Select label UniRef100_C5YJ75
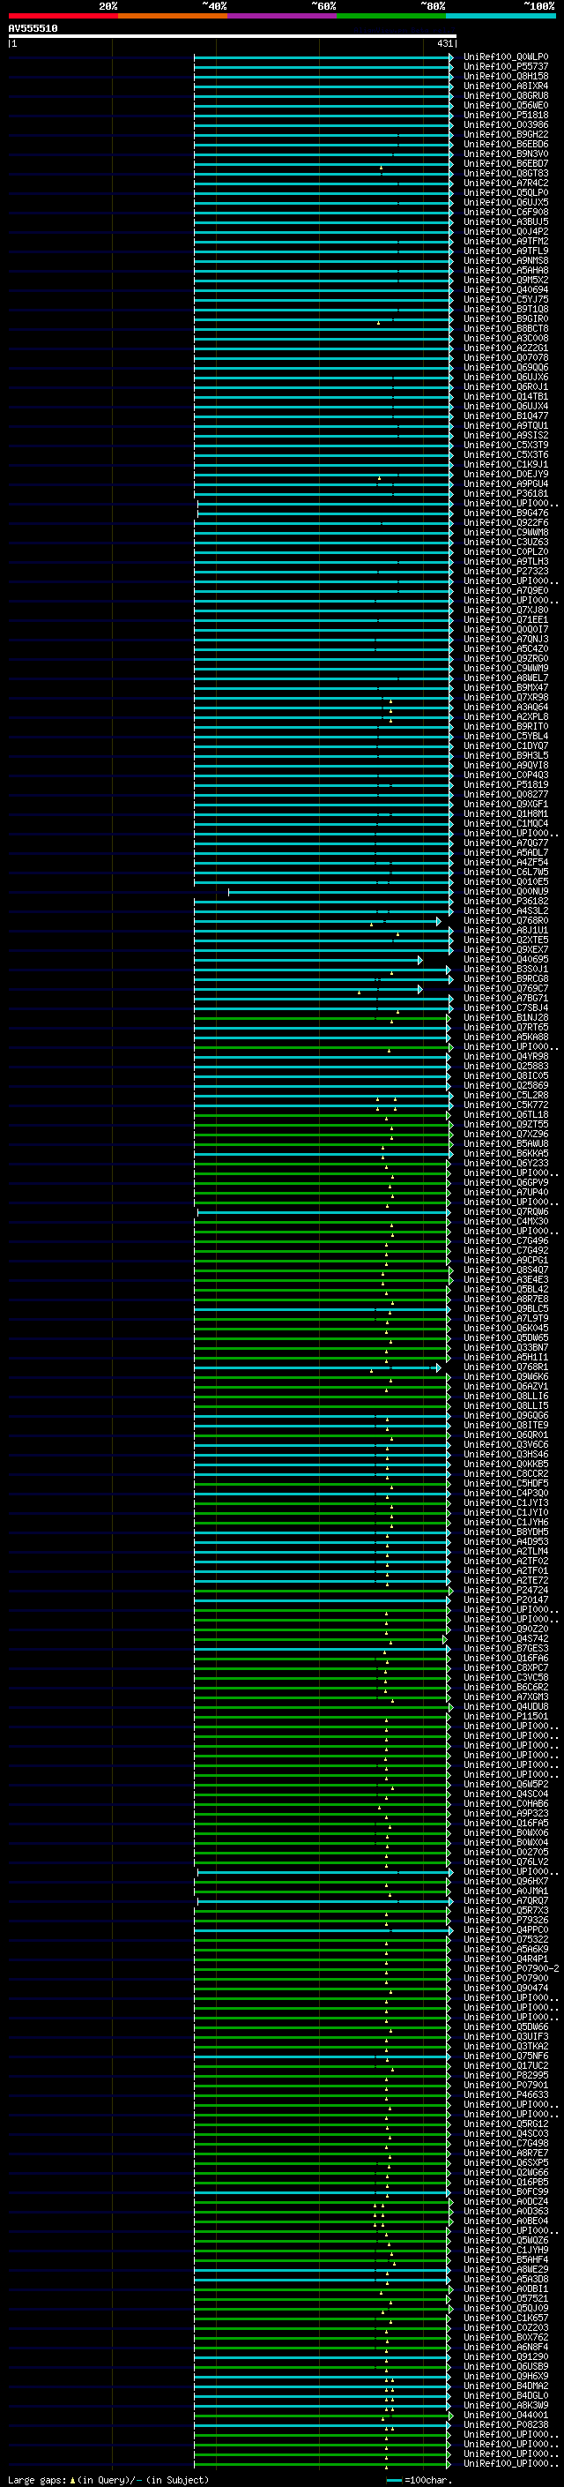 coord(506,299)
